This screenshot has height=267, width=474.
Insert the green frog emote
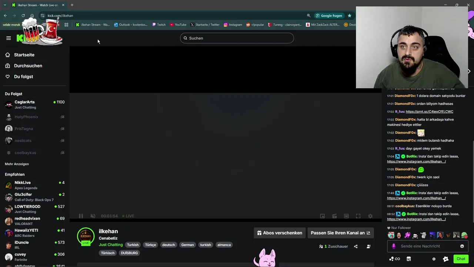(x=464, y=235)
